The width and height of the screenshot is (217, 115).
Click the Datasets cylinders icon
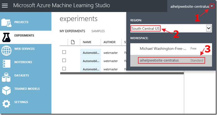[6, 77]
